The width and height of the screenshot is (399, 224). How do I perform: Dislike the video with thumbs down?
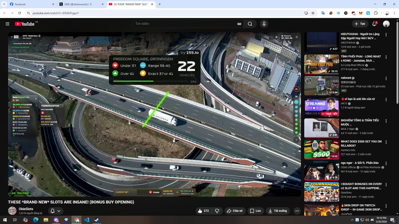click(217, 211)
